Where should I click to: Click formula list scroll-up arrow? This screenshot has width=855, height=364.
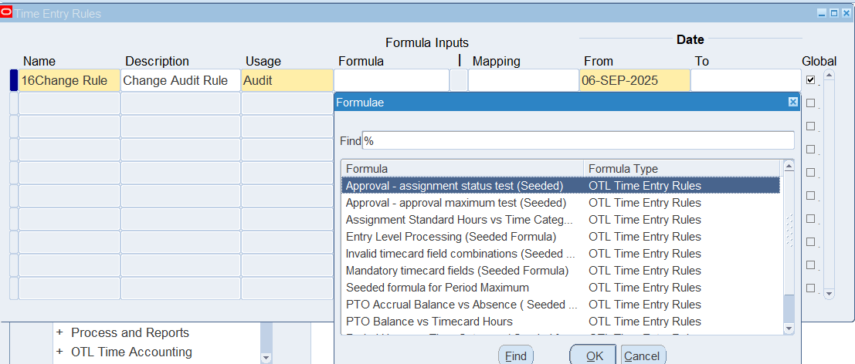789,165
